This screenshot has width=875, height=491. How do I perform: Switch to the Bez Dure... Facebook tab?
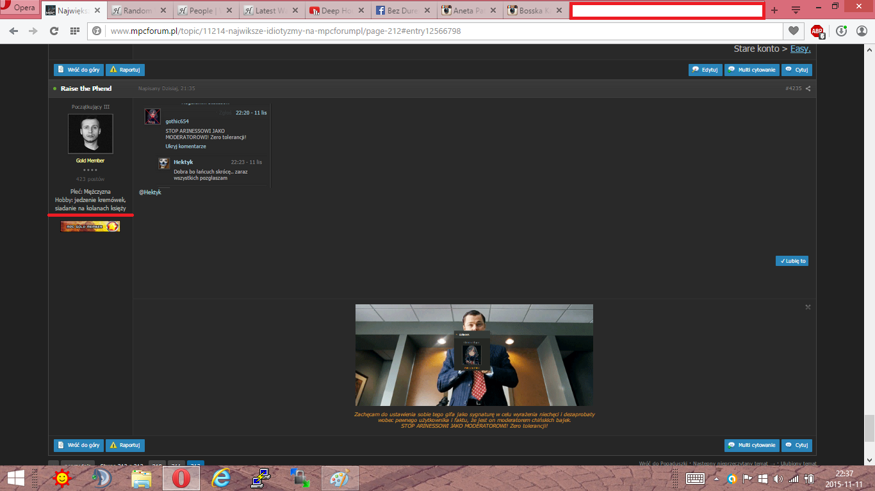pyautogui.click(x=404, y=11)
